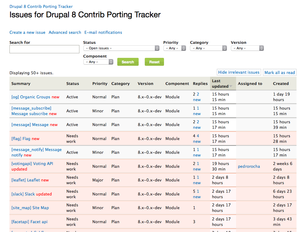The image size is (306, 232).
Task: Expand the Priority filter dropdown
Action: (175, 48)
